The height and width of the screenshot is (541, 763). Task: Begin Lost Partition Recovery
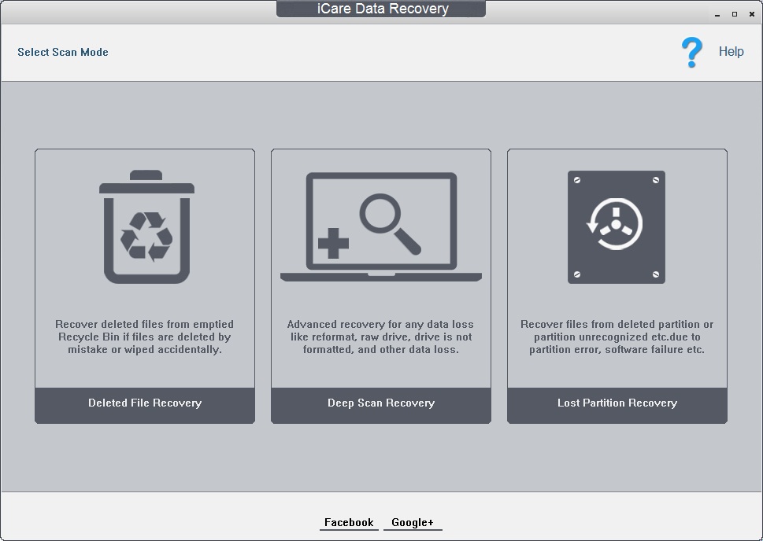point(617,403)
